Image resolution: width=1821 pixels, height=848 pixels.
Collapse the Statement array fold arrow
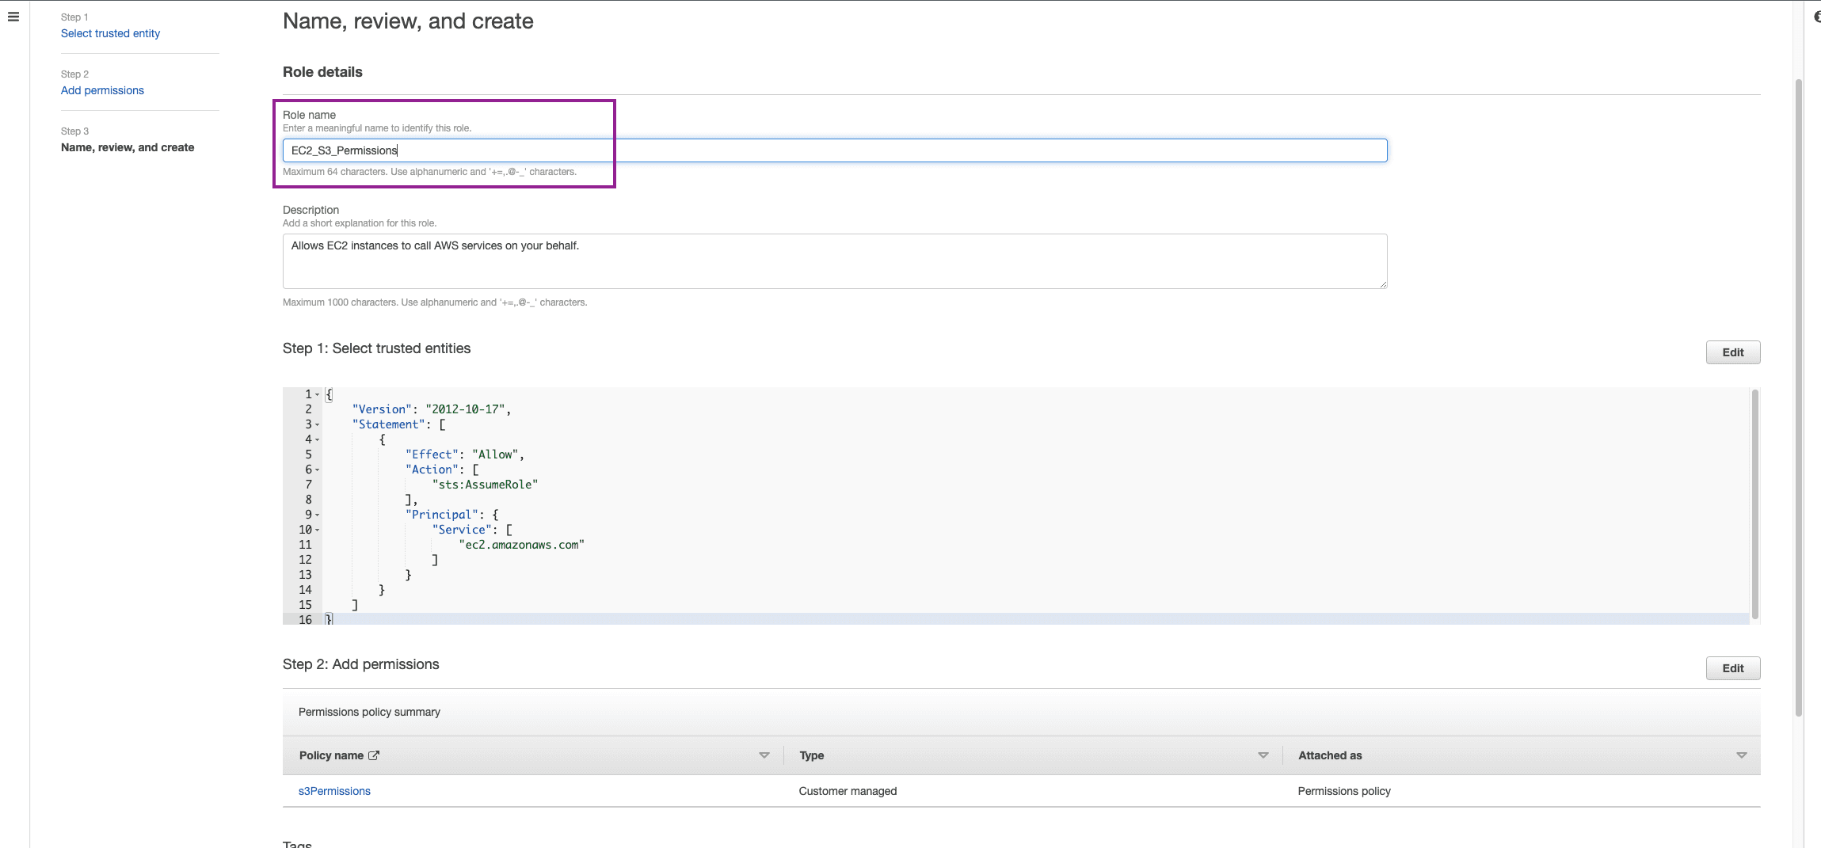318,425
